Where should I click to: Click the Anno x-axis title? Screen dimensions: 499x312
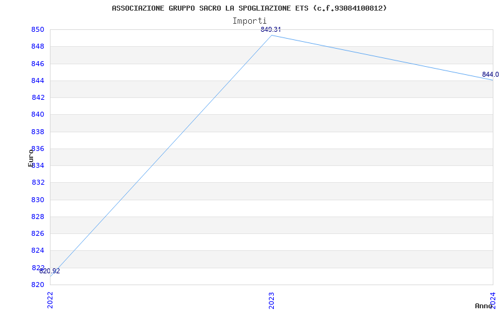tap(483, 306)
